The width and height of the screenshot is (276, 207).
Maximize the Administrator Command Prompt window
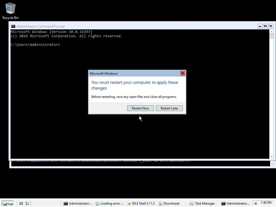(x=265, y=26)
